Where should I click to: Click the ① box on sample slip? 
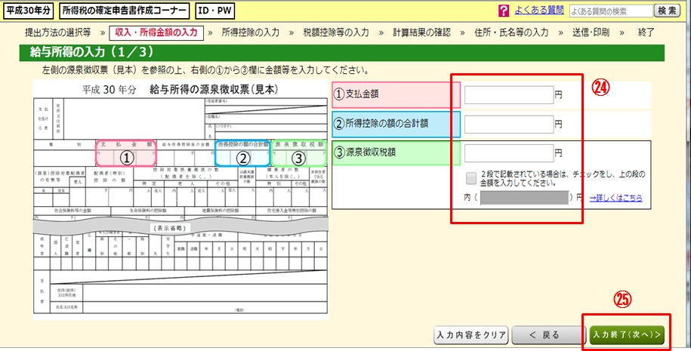[126, 153]
